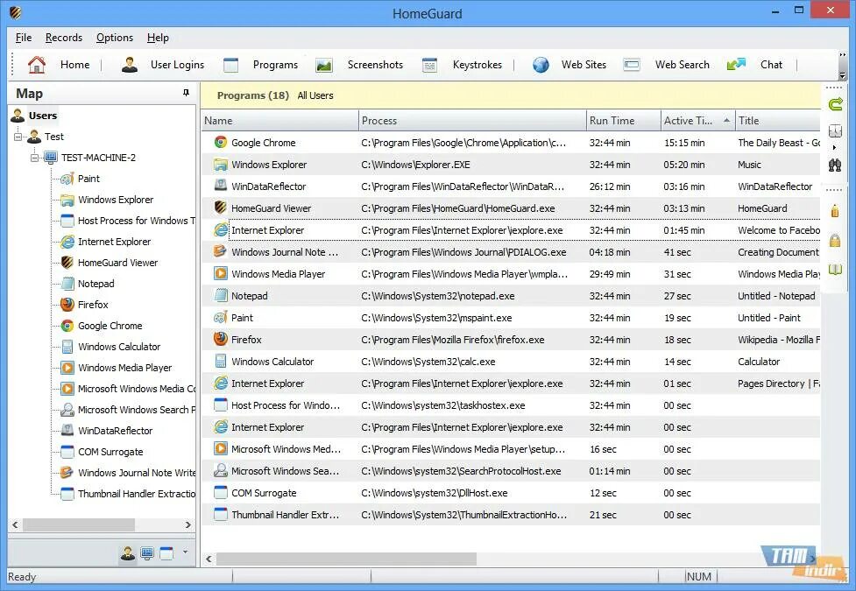Click the open book sidebar icon
This screenshot has width=856, height=591.
pos(835,269)
